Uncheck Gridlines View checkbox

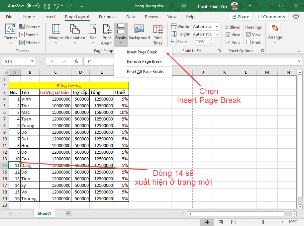pos(228,35)
